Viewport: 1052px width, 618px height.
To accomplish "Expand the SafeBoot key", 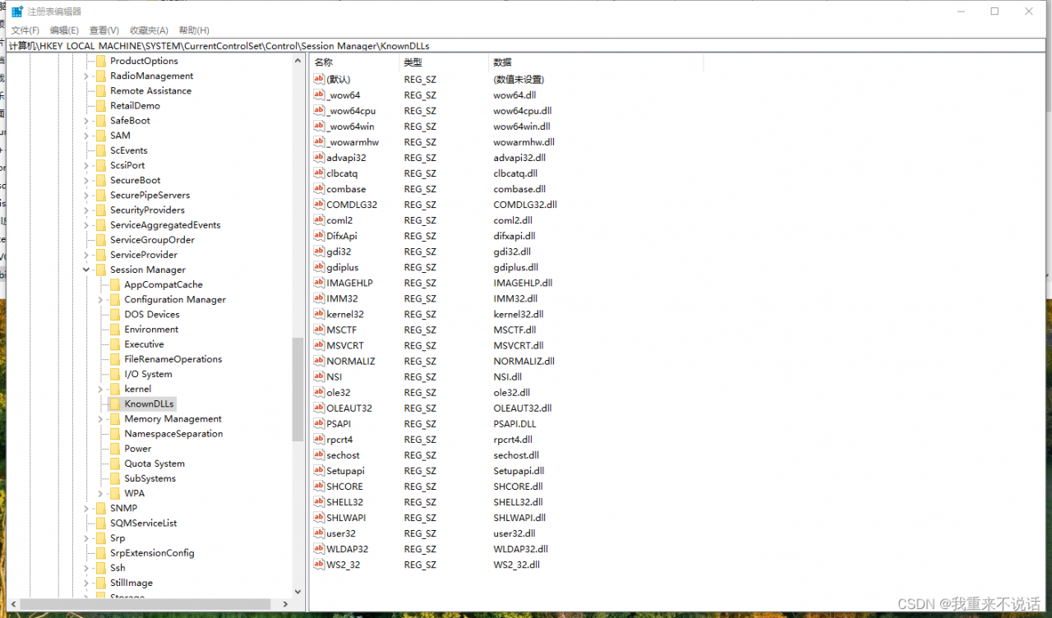I will [86, 121].
